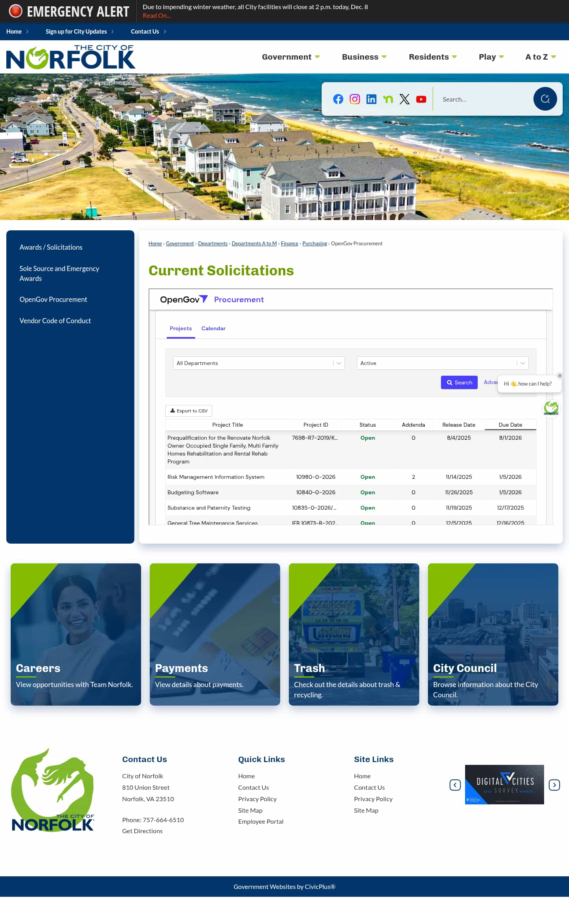Click the top bar Contact Us link

pos(145,32)
